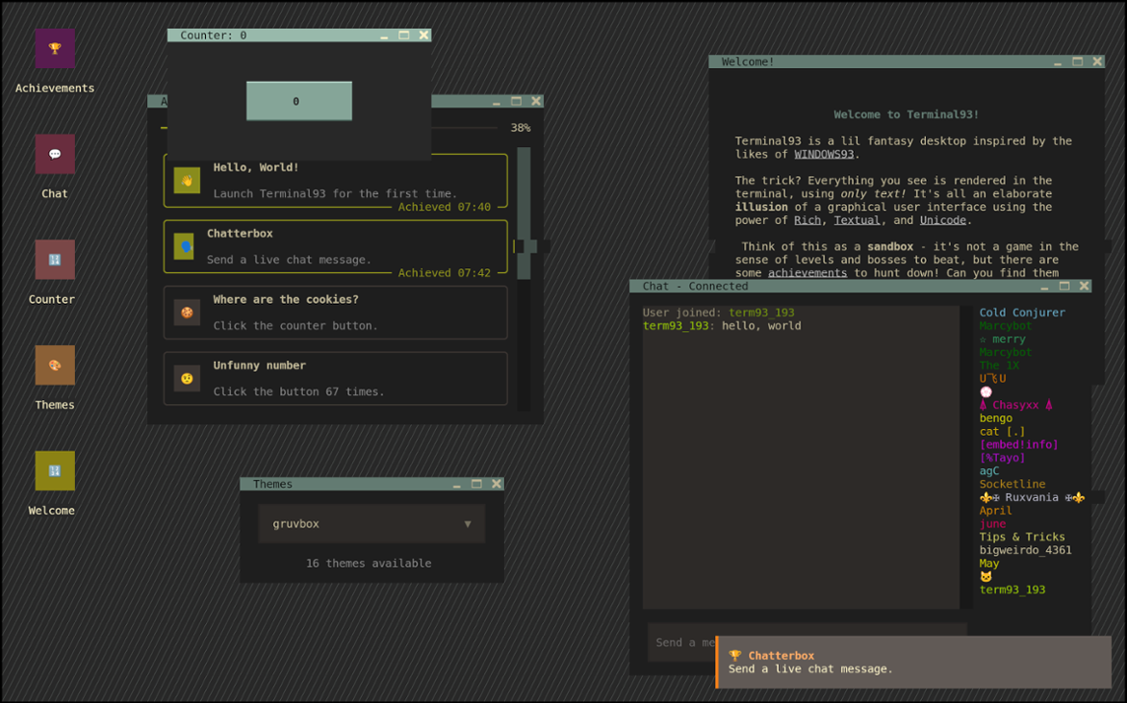Open the Textual link in the Welcome window

[857, 219]
